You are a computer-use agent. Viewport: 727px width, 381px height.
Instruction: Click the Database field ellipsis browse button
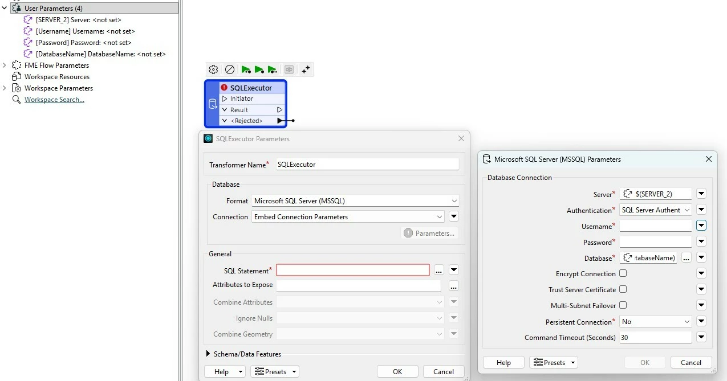(687, 258)
